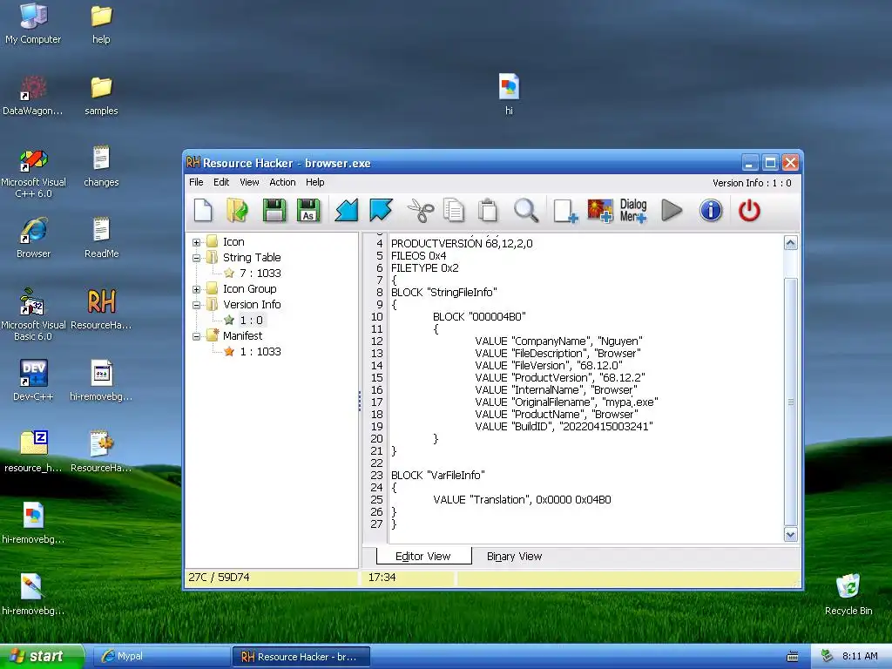This screenshot has width=892, height=669.
Task: Click the red power icon
Action: 749,211
